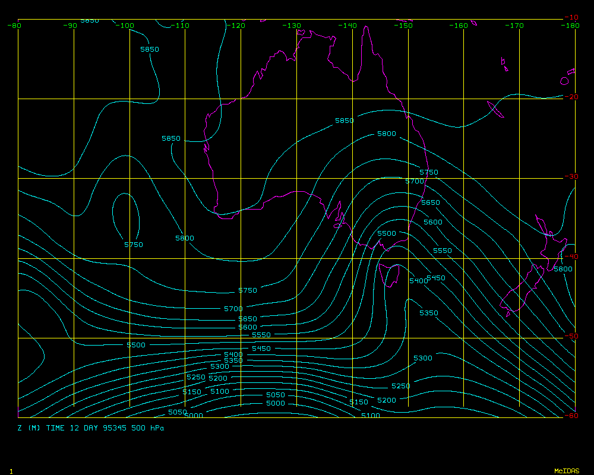
Task: Click the McIDAS label in bottom corner
Action: click(566, 471)
